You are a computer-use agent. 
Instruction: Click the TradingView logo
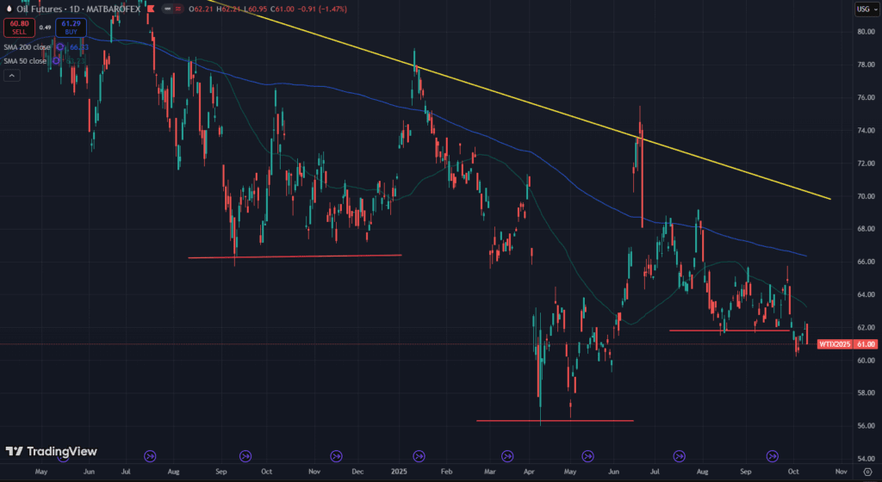[51, 451]
